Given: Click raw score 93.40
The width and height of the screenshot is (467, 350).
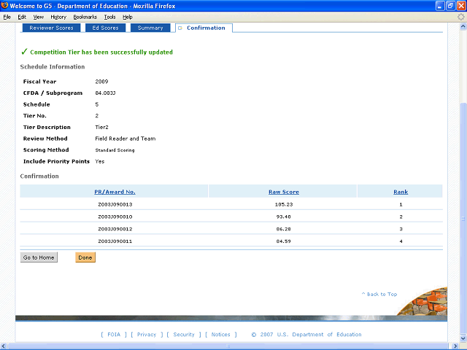Looking at the screenshot, I should click(284, 217).
